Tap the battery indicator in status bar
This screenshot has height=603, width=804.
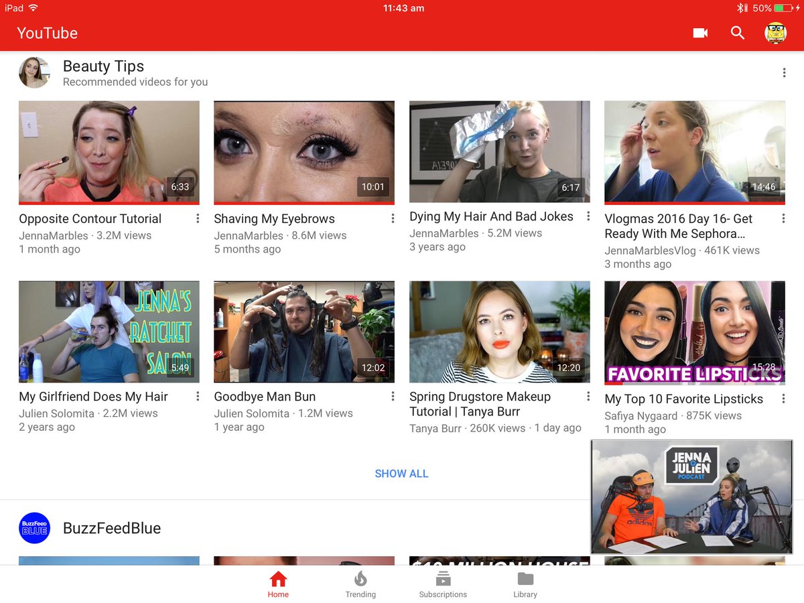(x=783, y=8)
